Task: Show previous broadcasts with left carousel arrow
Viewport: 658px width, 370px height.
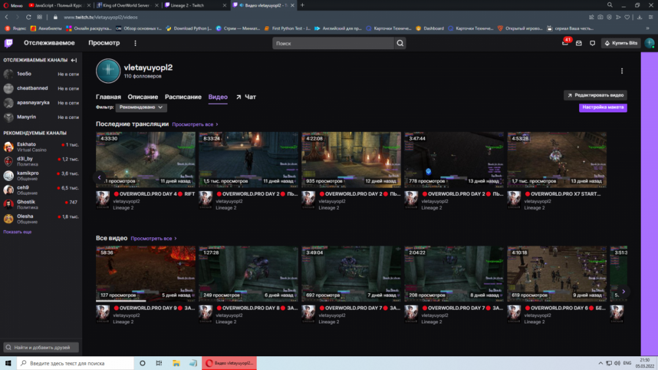Action: [99, 177]
